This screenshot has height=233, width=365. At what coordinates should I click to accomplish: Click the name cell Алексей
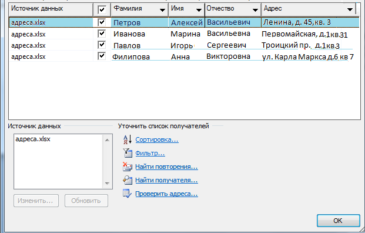[x=187, y=22]
